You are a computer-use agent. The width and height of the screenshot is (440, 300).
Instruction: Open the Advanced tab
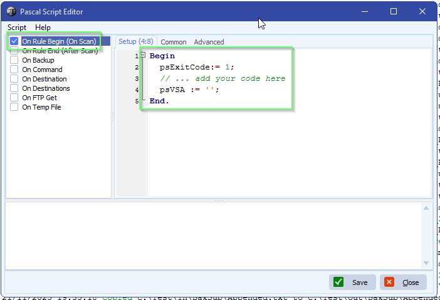(x=209, y=42)
